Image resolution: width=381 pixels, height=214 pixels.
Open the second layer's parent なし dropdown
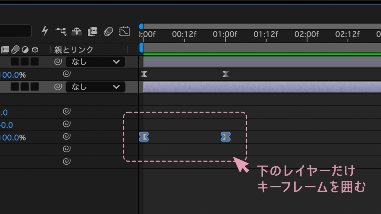(x=96, y=87)
